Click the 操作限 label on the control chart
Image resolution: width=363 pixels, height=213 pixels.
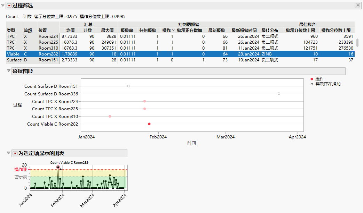coord(21,170)
